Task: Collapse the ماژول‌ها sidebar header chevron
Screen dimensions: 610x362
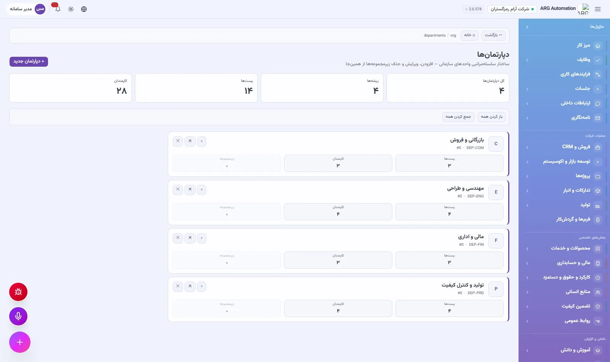Action: click(x=527, y=27)
